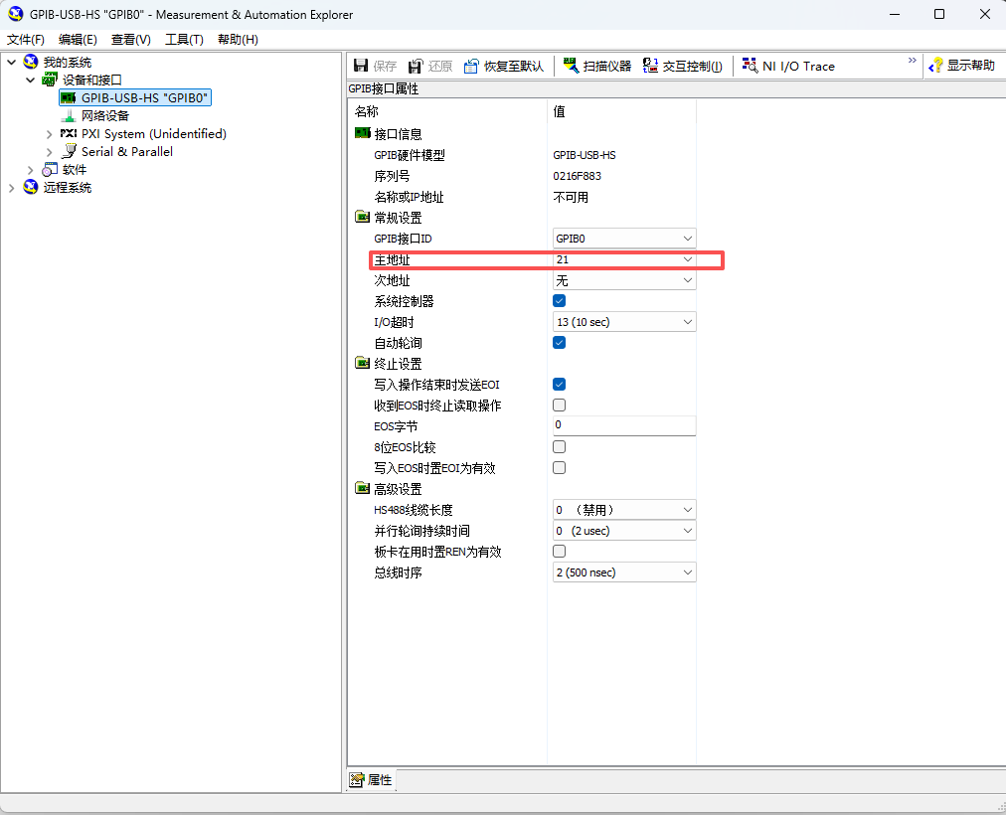Click the GPIB-USB-HS board icon in tree
The image size is (1006, 815).
click(x=68, y=97)
